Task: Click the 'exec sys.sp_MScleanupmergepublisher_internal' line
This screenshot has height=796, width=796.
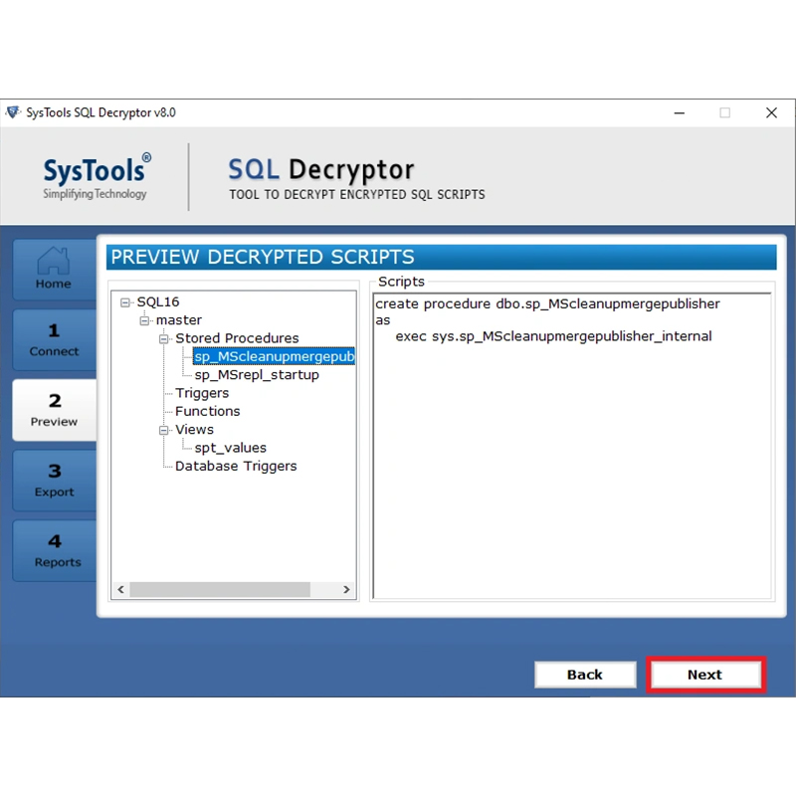Action: (x=553, y=336)
